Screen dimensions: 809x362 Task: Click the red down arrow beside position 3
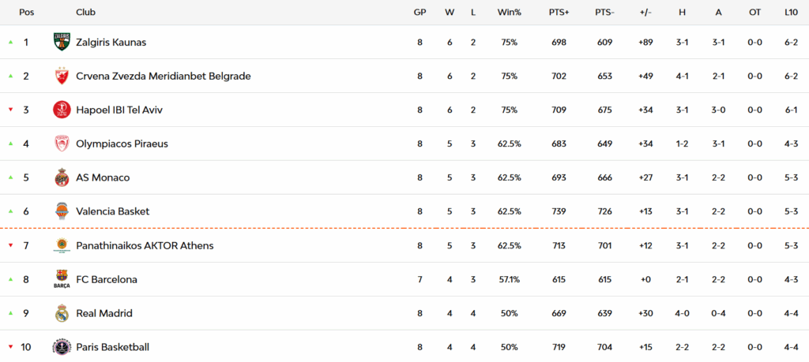coord(10,110)
